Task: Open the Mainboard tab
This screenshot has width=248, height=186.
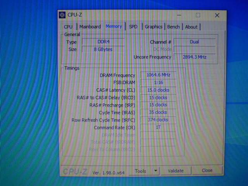Action: click(90, 27)
